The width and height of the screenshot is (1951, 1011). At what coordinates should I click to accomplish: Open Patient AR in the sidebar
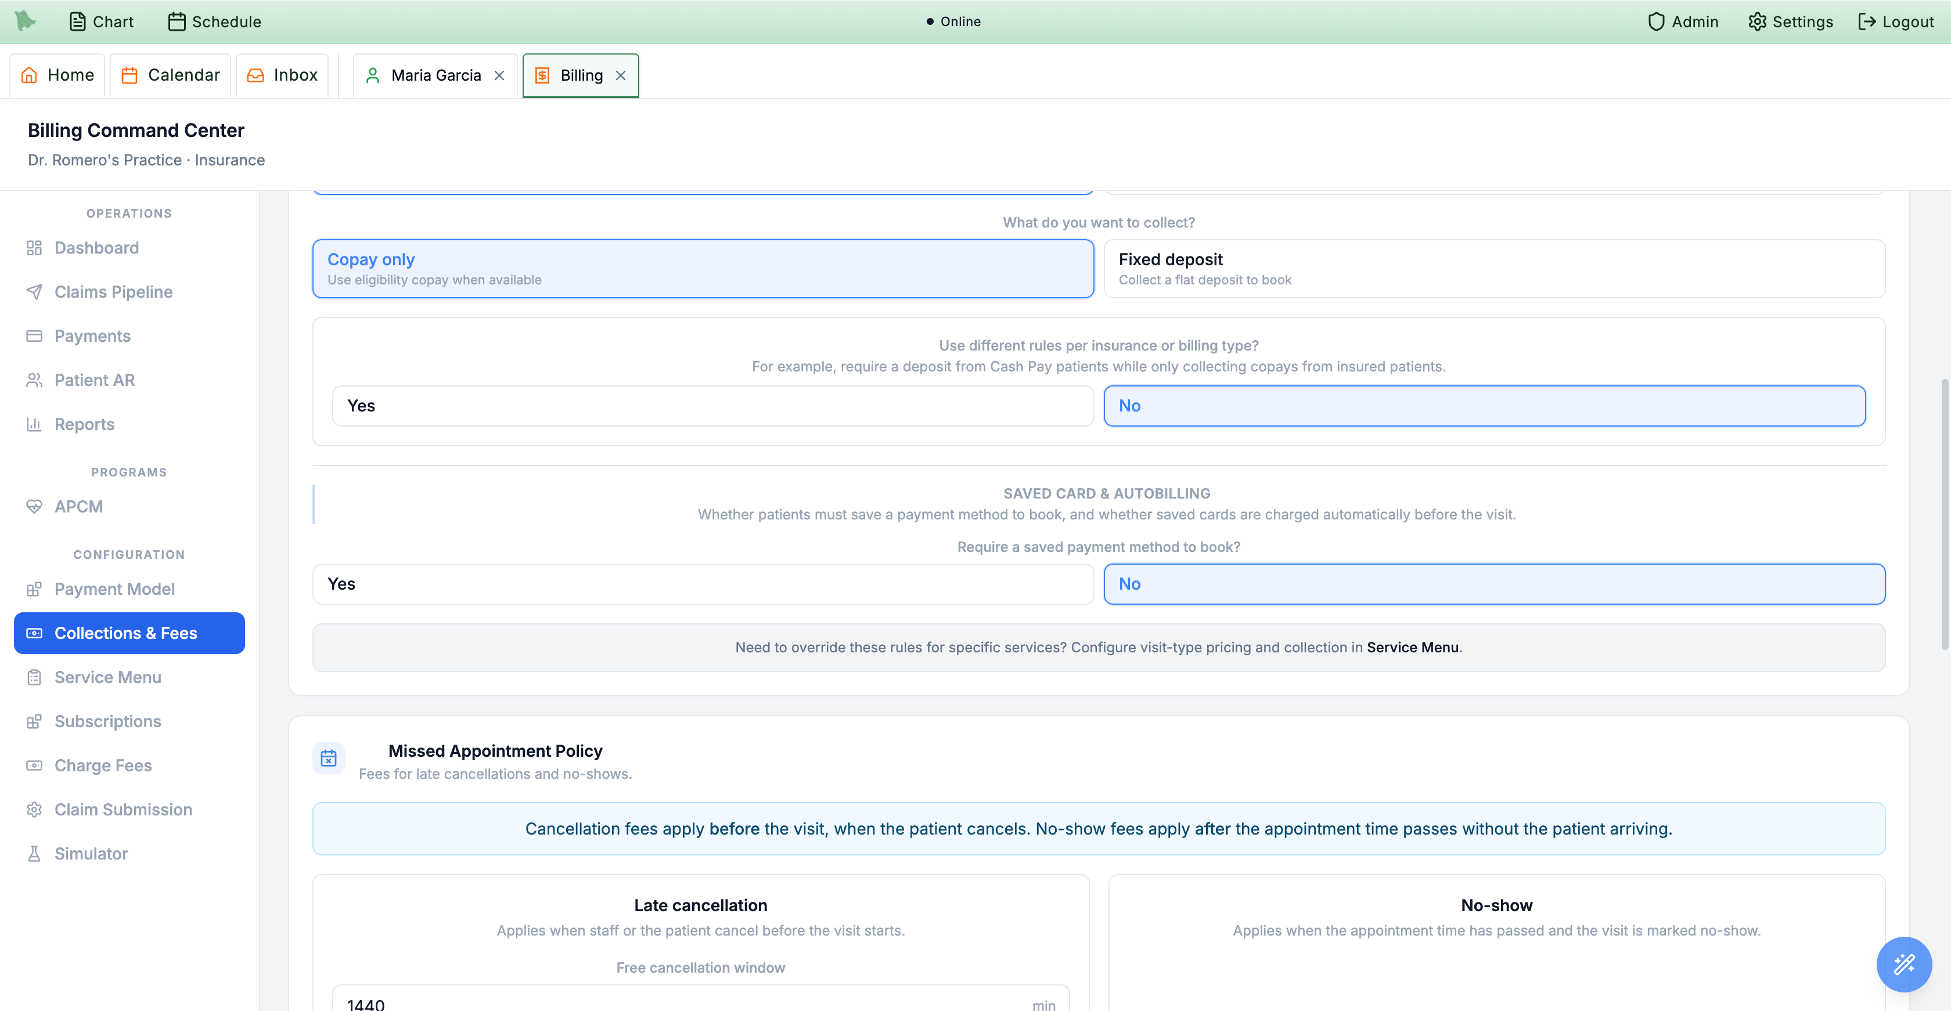pyautogui.click(x=129, y=380)
